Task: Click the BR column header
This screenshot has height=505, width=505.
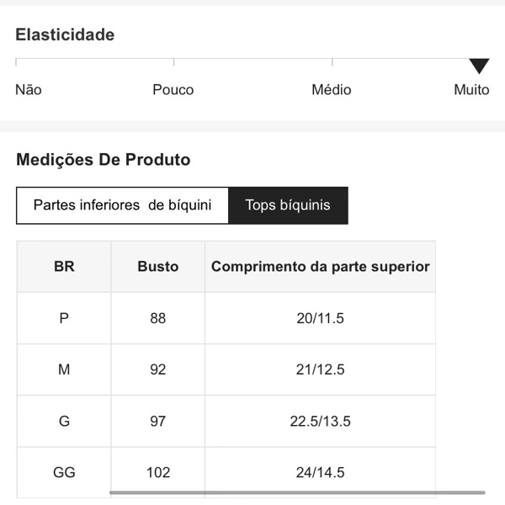Action: click(x=64, y=267)
